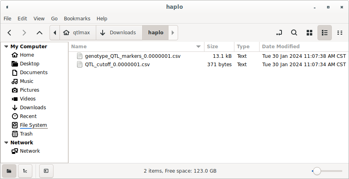Open Trash in the sidebar
The width and height of the screenshot is (349, 179).
pos(26,134)
